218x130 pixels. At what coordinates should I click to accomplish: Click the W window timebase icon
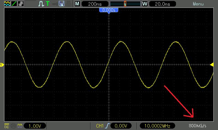pyautogui.click(x=145, y=4)
